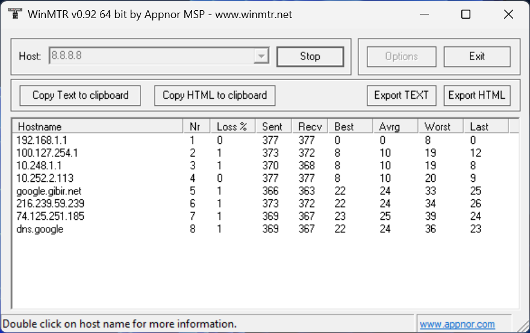
Task: Click the status bar hint text
Action: pos(120,324)
